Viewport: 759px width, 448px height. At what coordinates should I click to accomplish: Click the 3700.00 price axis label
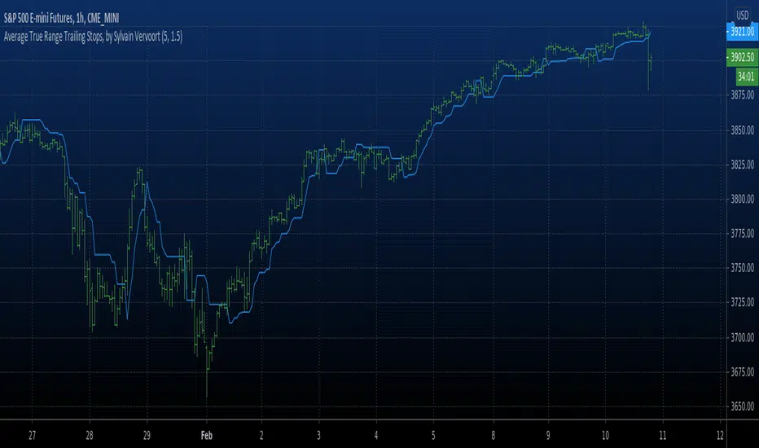pos(742,337)
